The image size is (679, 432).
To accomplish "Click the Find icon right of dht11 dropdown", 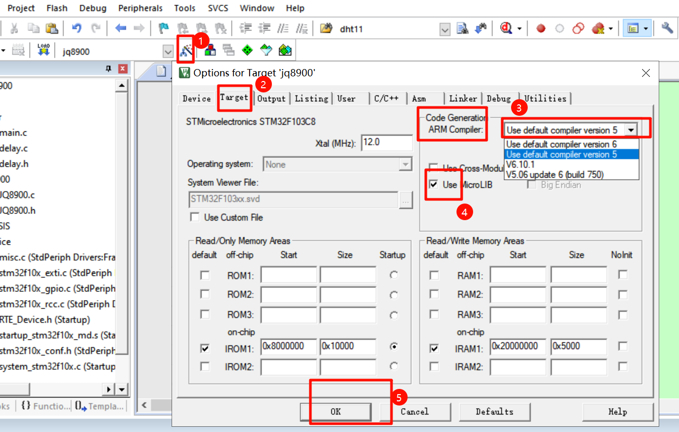I will 462,29.
